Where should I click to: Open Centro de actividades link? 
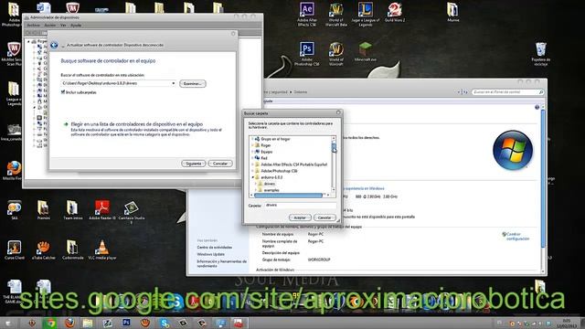pos(215,248)
